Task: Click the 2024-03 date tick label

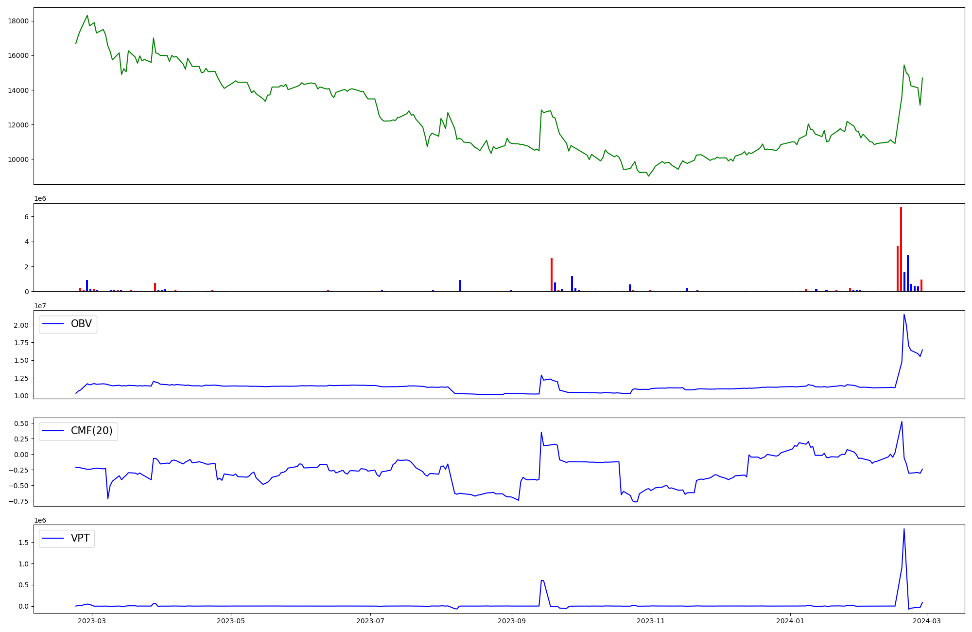Action: tap(927, 621)
